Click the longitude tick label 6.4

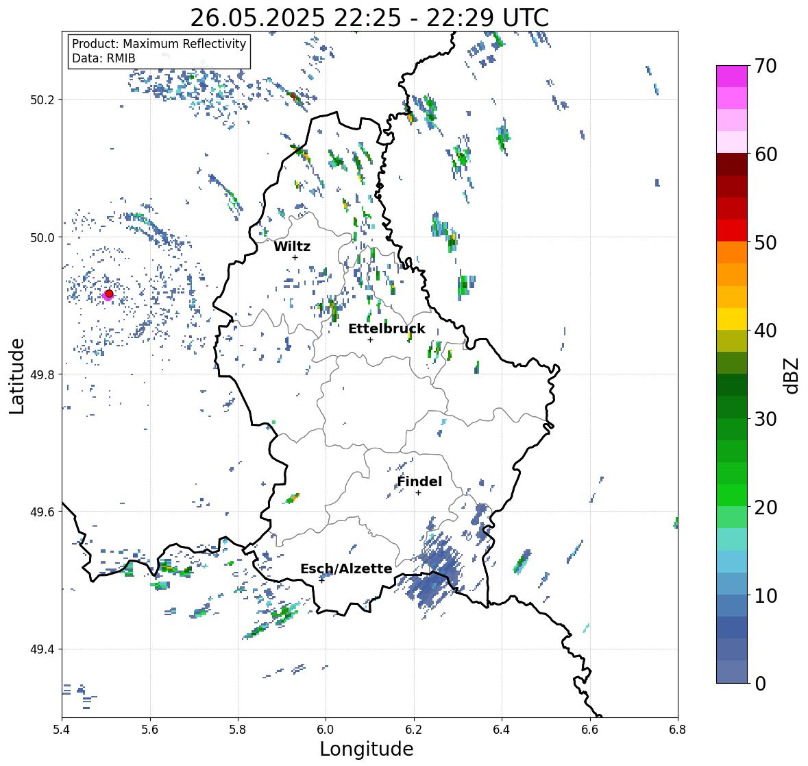pyautogui.click(x=502, y=730)
